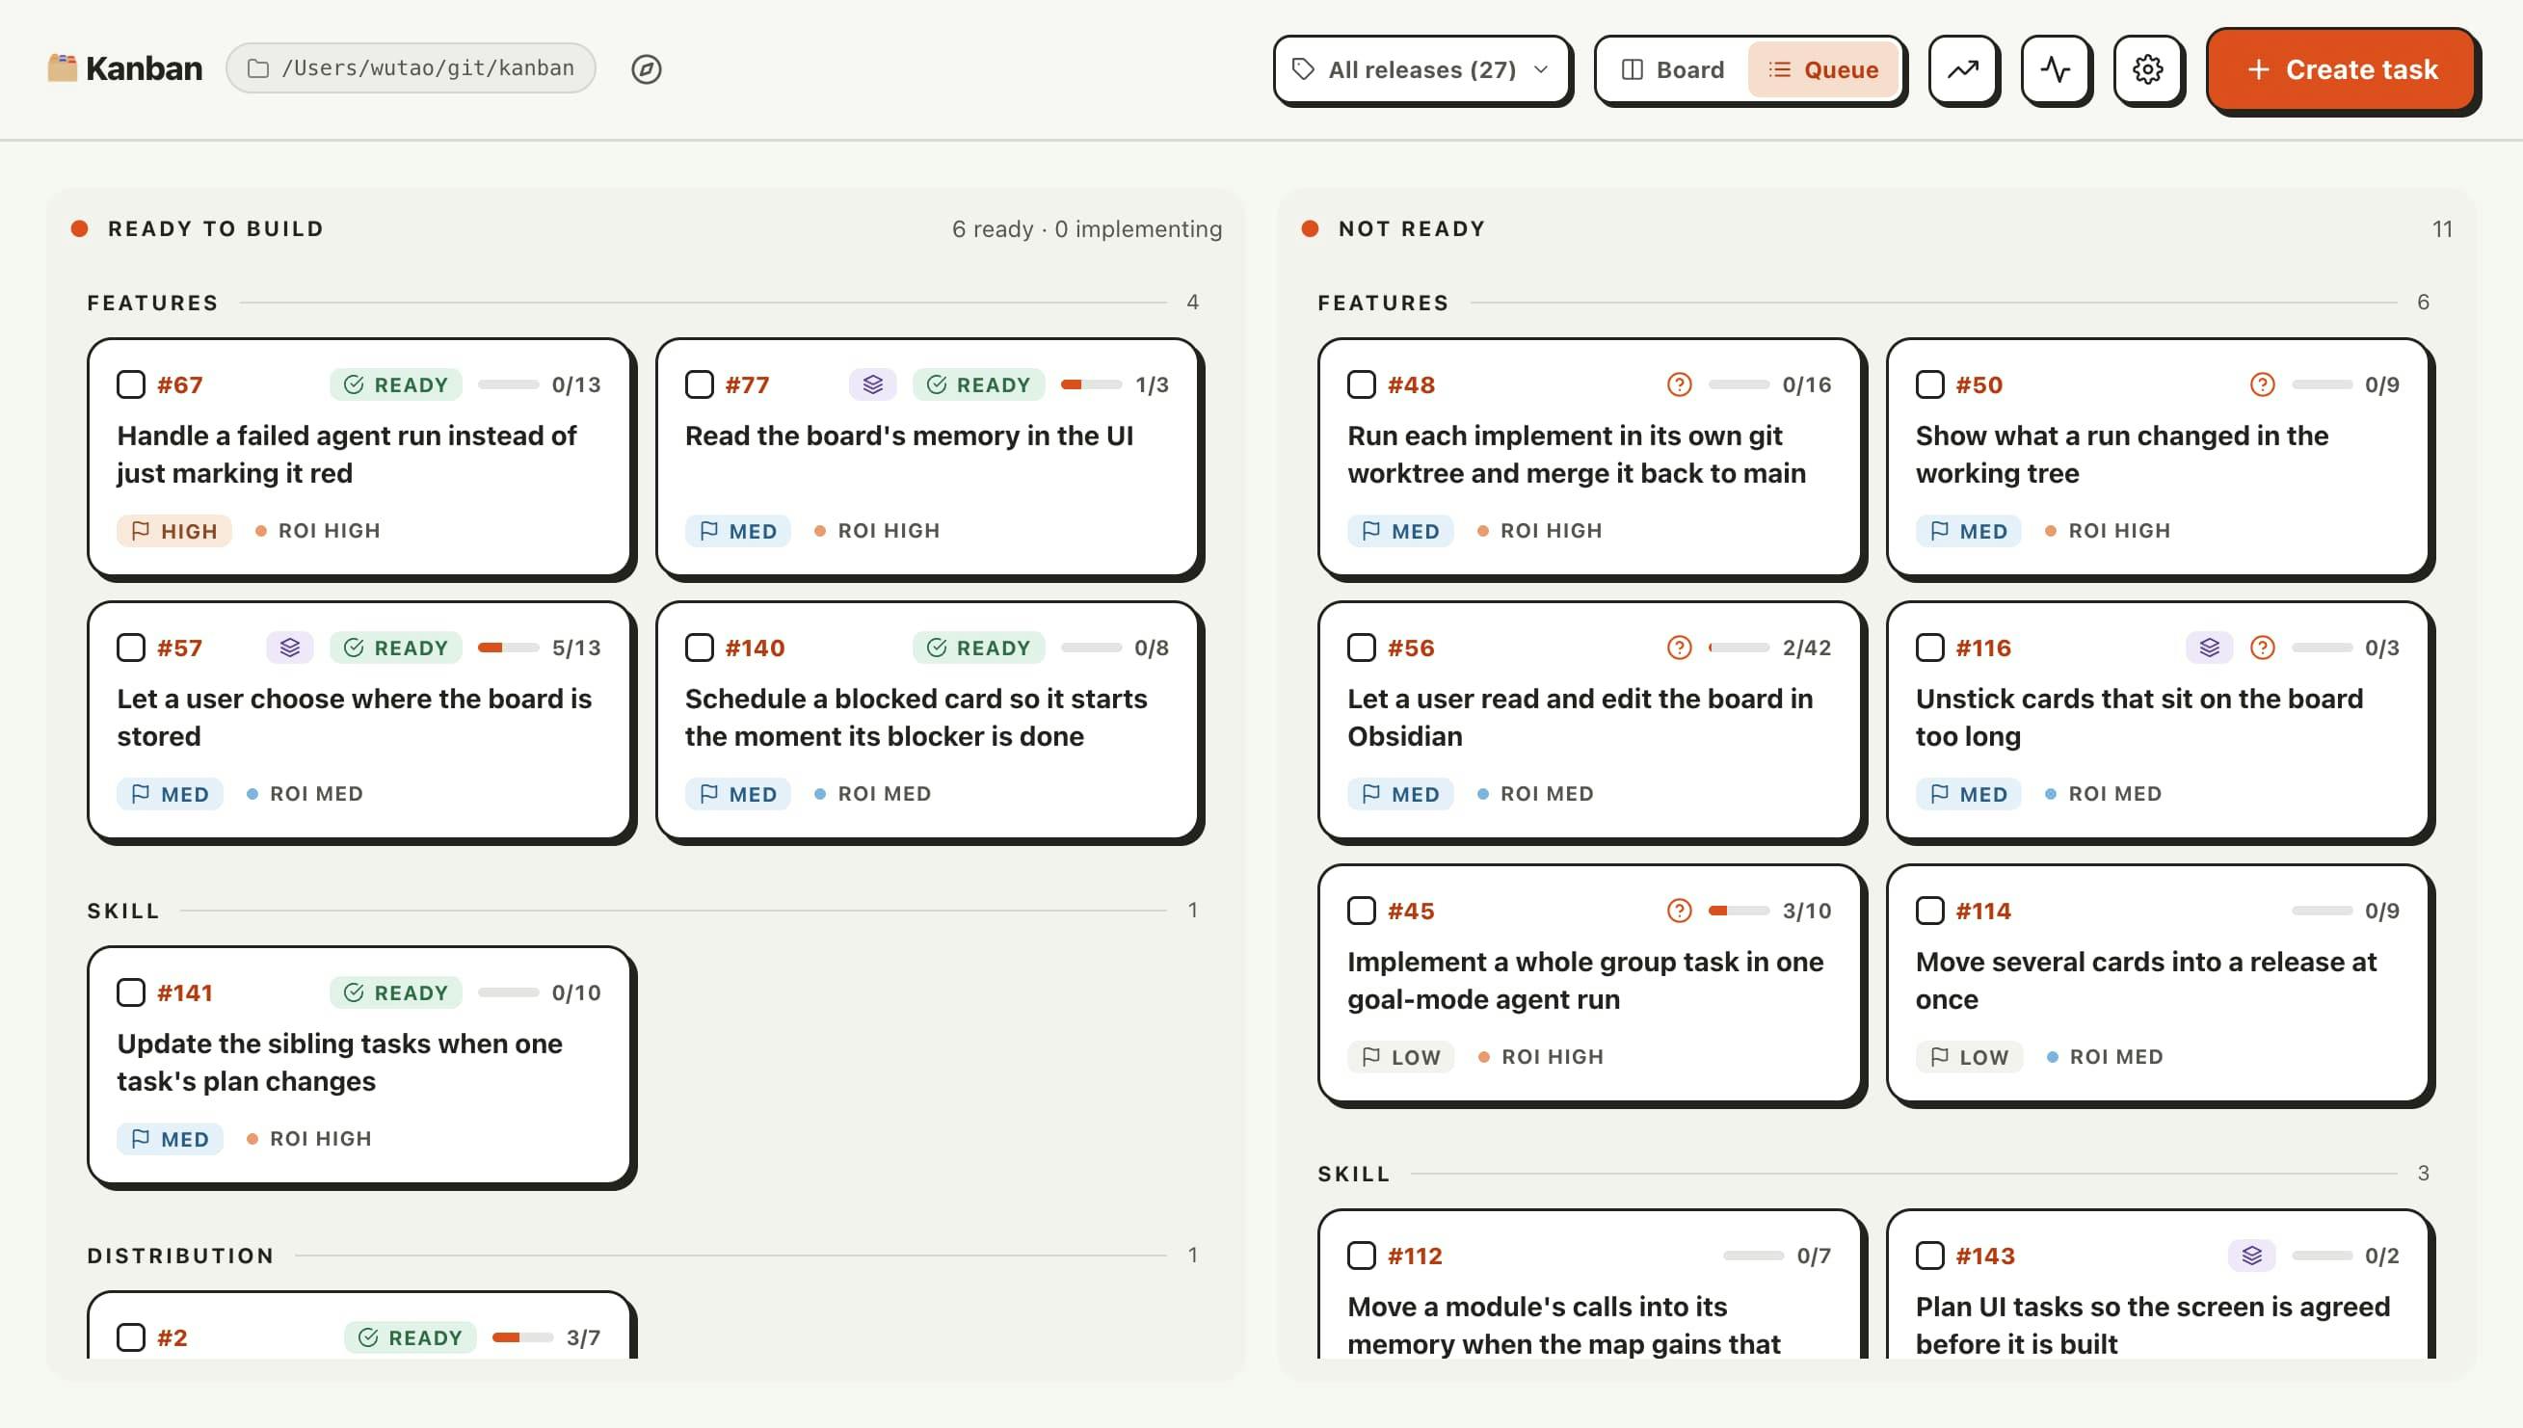Open the activity pulse icon in the header
The height and width of the screenshot is (1428, 2523).
pos(2055,68)
